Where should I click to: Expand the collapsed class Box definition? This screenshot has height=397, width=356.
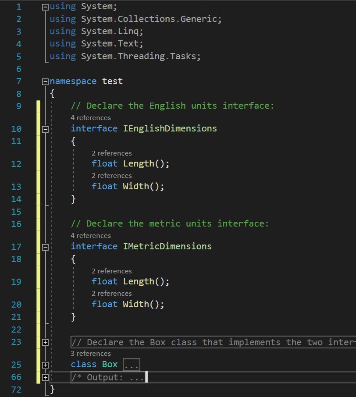tap(45, 365)
